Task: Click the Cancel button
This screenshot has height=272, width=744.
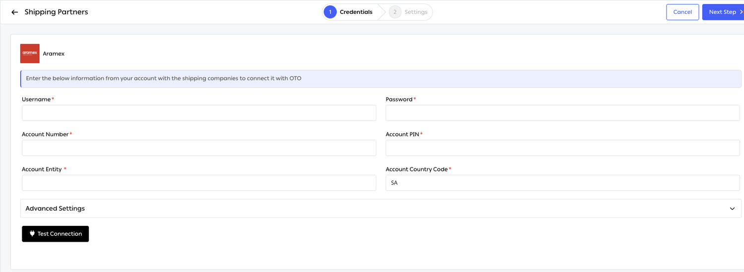Action: pyautogui.click(x=682, y=12)
